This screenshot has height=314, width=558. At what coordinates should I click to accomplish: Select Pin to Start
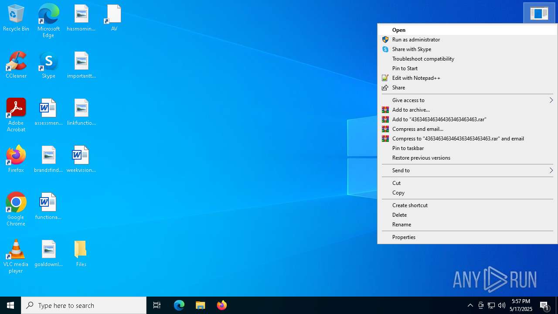(467, 68)
